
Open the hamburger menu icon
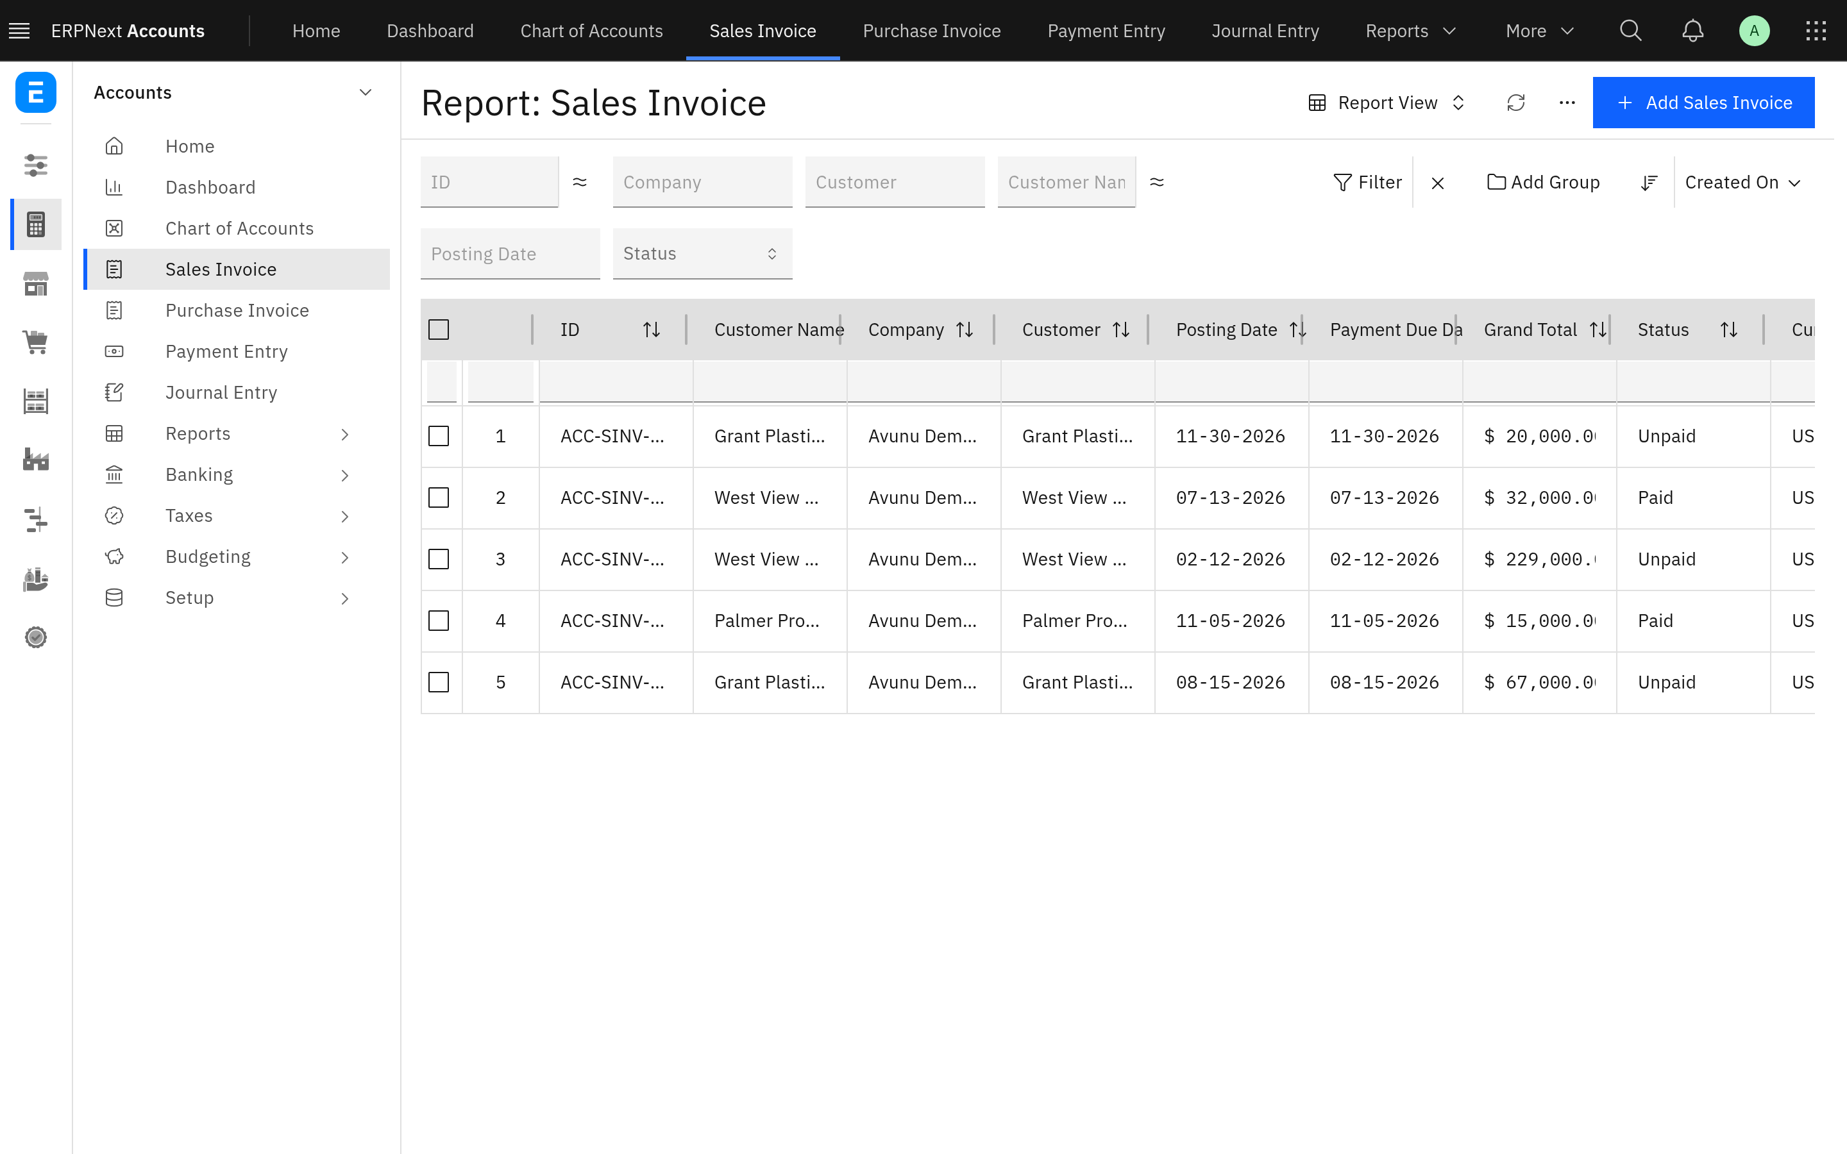[19, 31]
